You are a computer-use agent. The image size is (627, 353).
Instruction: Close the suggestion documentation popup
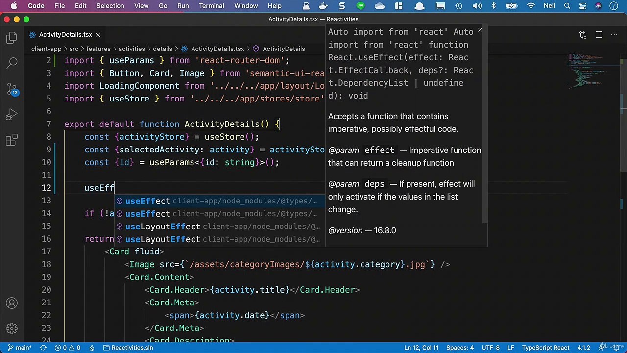pos(480,30)
